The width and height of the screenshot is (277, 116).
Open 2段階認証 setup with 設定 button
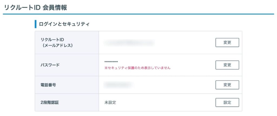227,103
